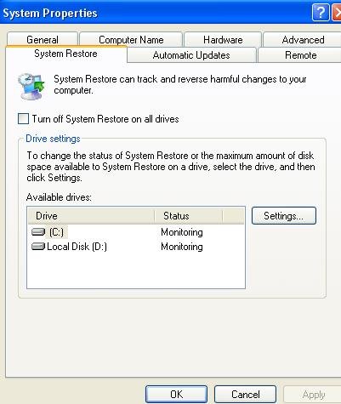Click the Cancel button

(245, 395)
